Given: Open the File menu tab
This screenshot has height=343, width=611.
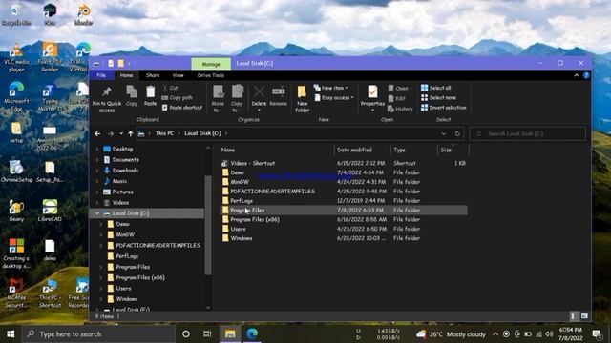Looking at the screenshot, I should (x=101, y=75).
